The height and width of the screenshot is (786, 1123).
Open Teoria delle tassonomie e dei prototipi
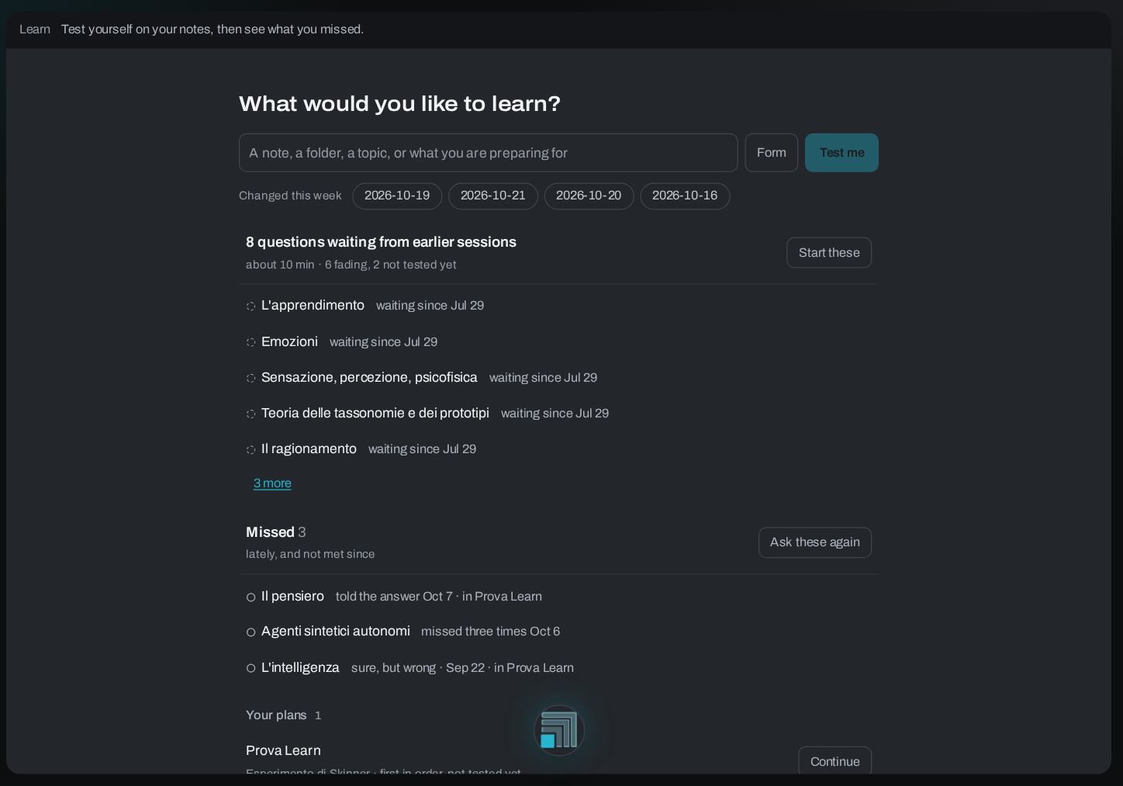[x=375, y=413]
